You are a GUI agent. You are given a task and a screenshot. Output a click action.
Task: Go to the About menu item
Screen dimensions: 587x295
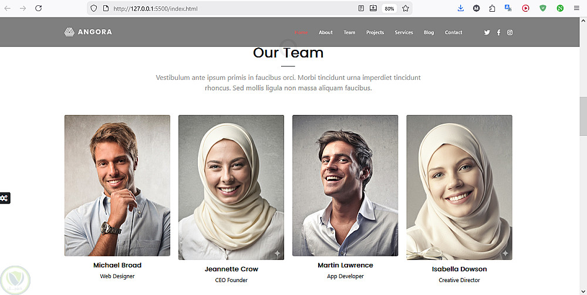[326, 32]
